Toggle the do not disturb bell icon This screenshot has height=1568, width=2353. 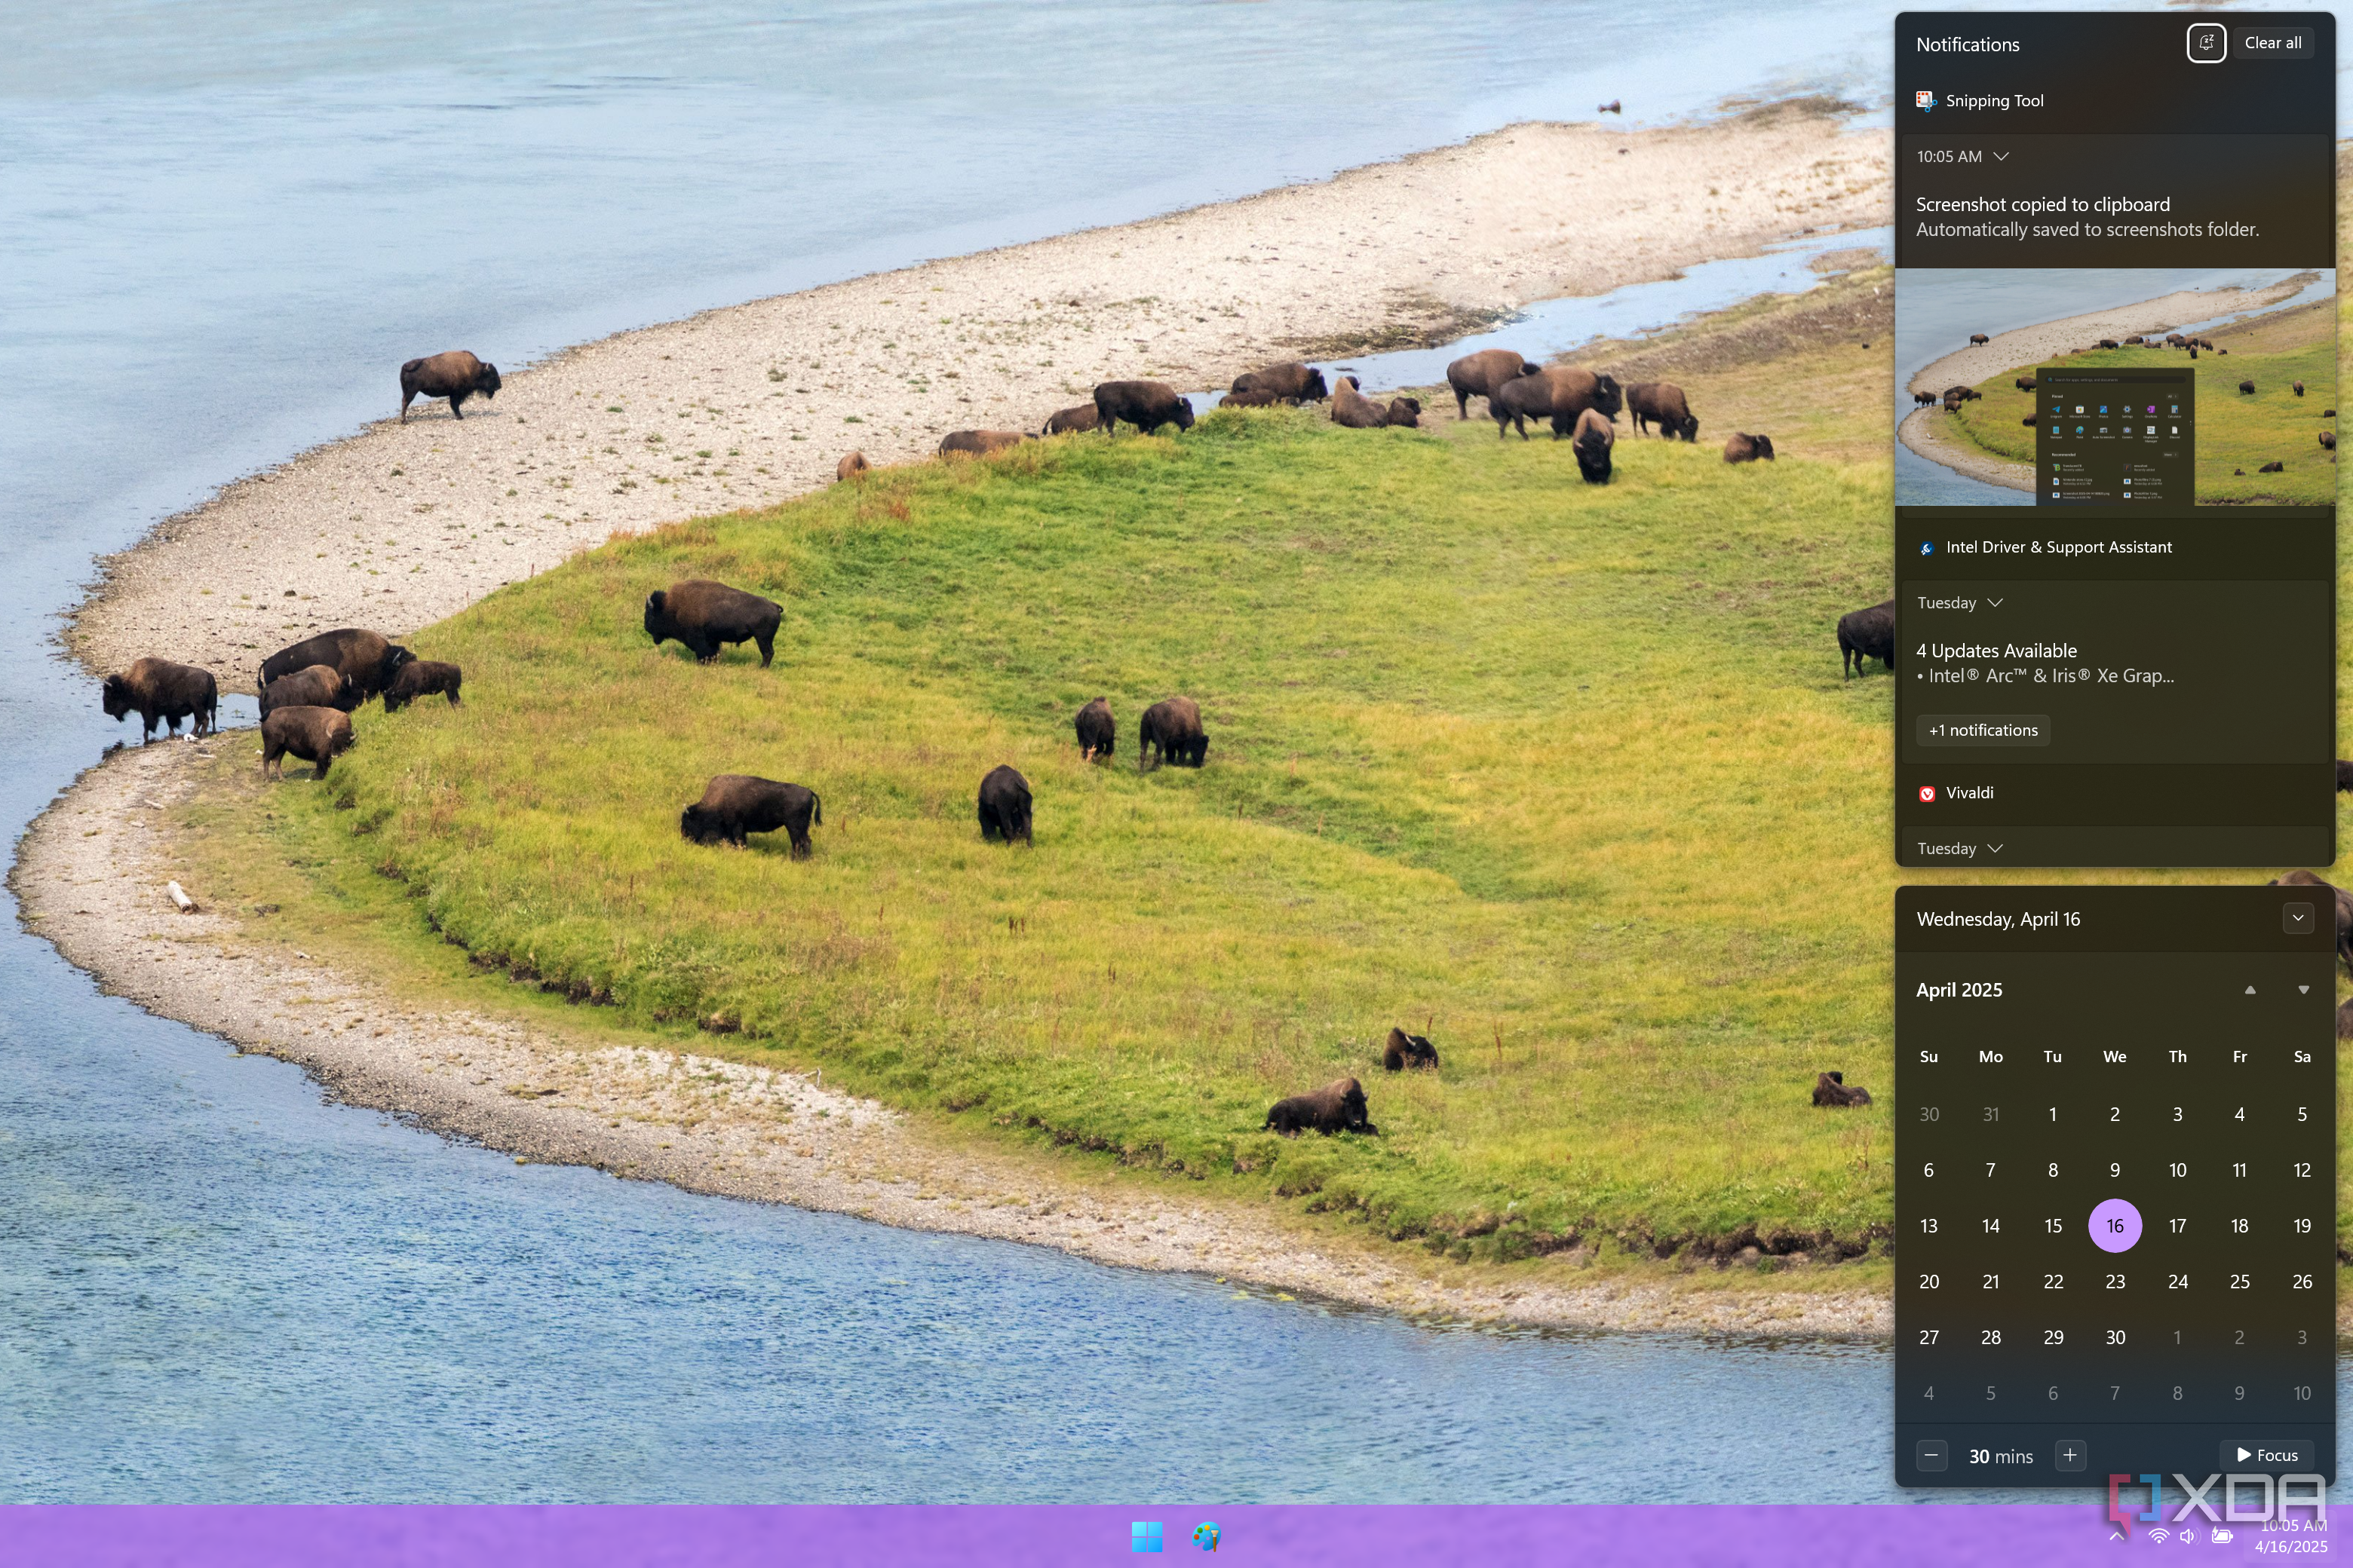[x=2206, y=43]
